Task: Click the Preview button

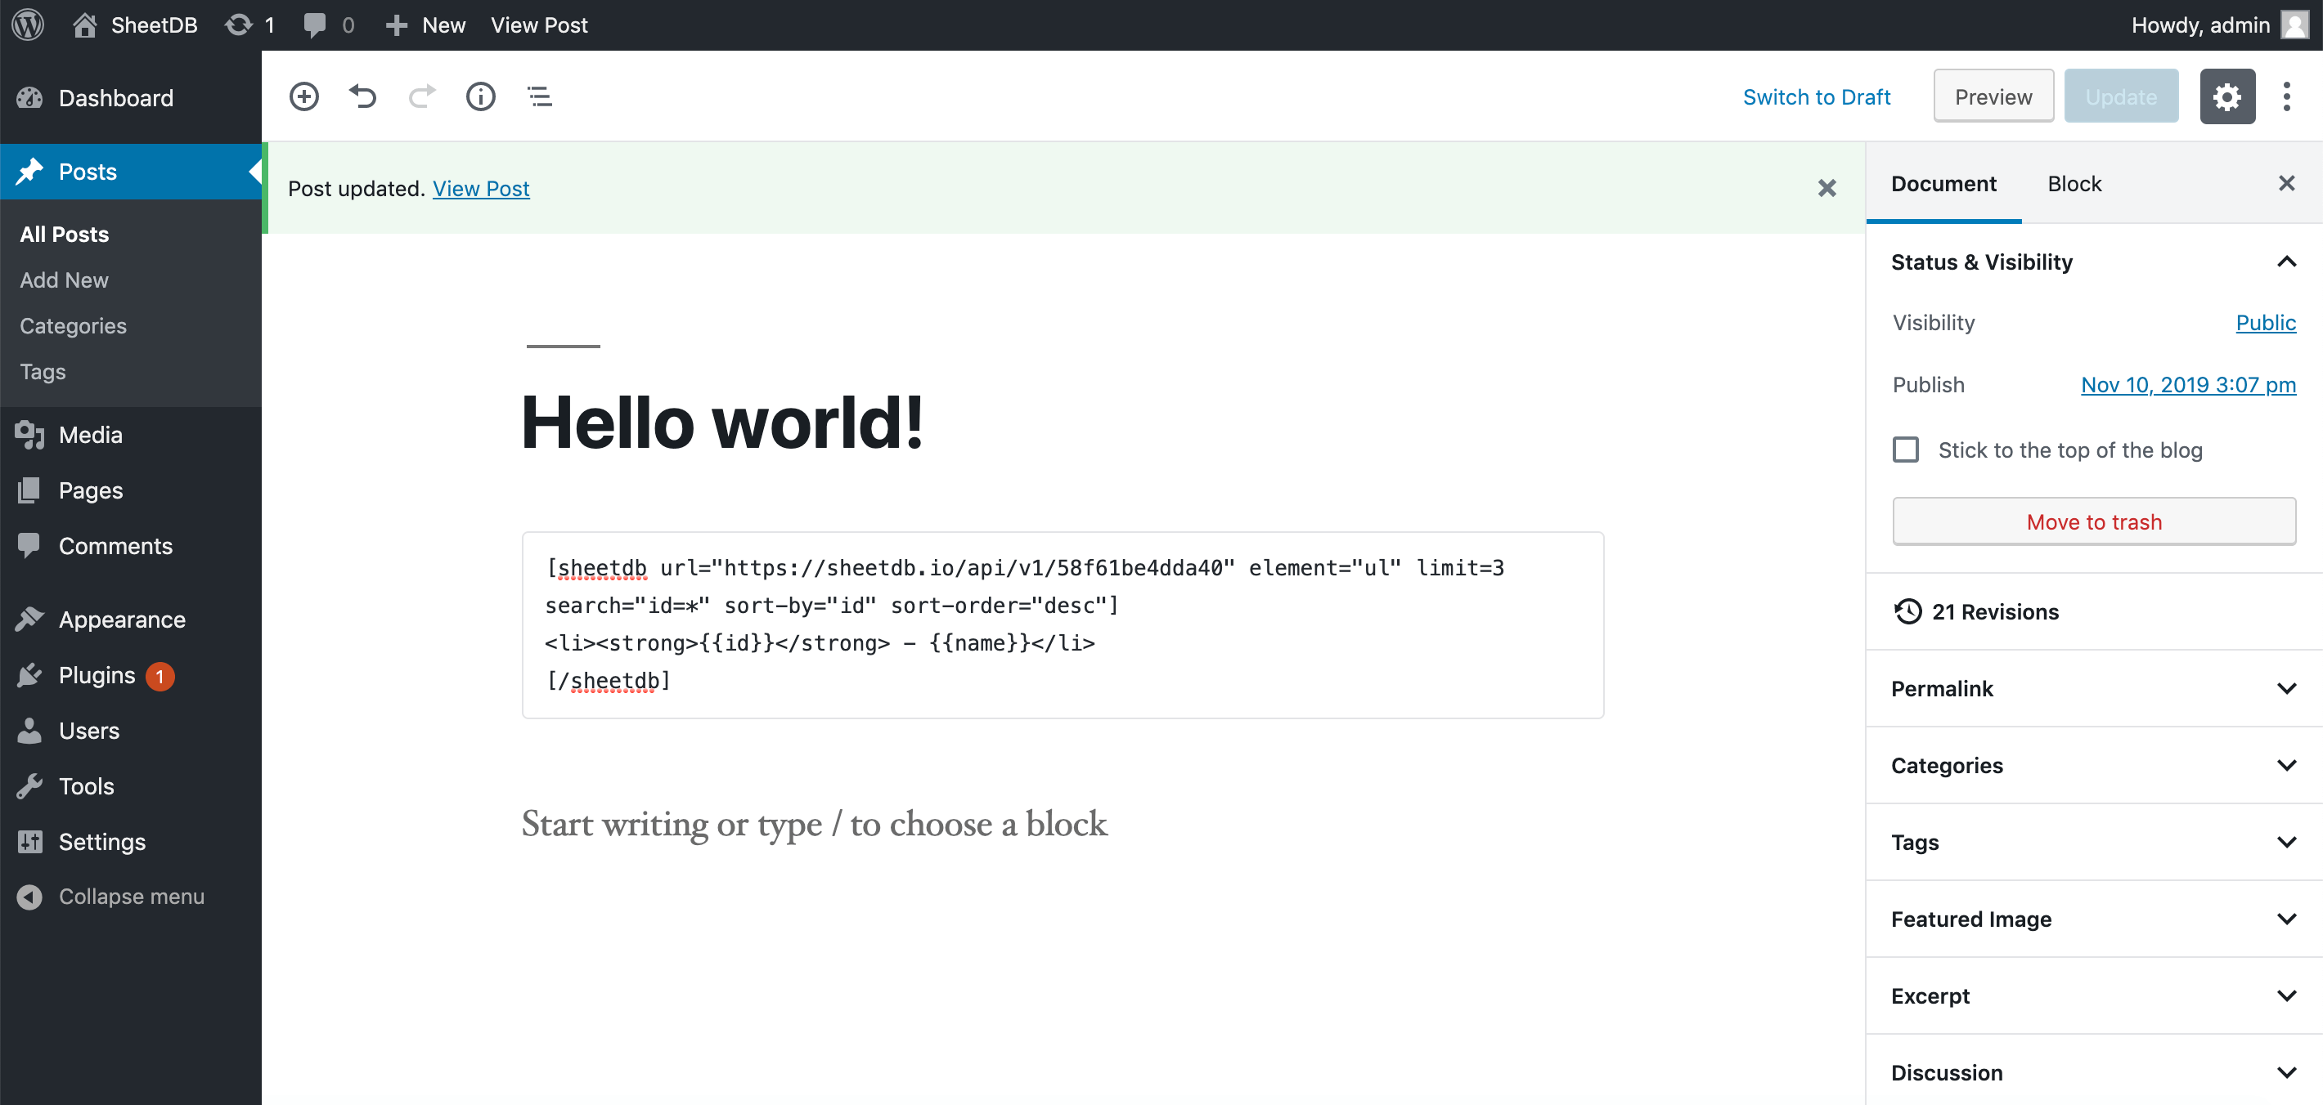Action: point(1993,96)
